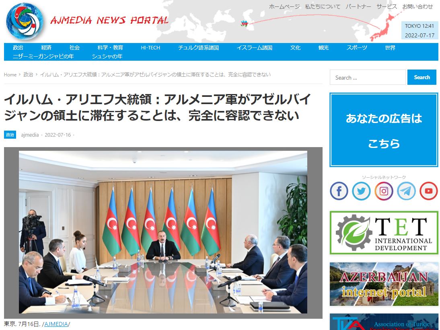
Task: Follow the Home breadcrumb link
Action: (x=10, y=74)
